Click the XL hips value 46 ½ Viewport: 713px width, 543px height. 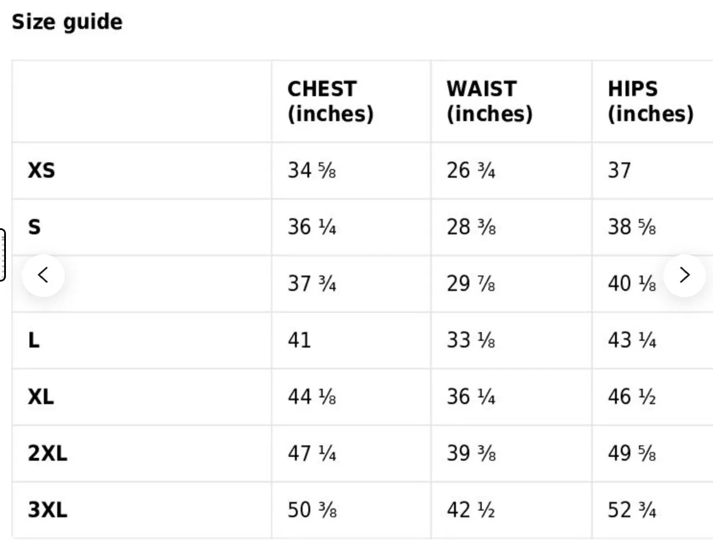tap(632, 397)
